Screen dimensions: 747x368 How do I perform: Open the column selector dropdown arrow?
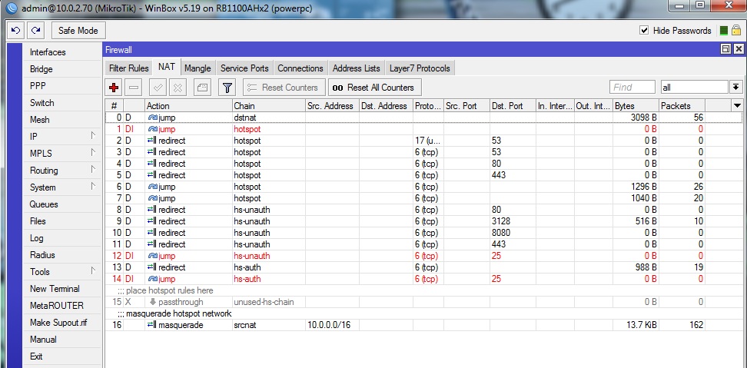737,106
